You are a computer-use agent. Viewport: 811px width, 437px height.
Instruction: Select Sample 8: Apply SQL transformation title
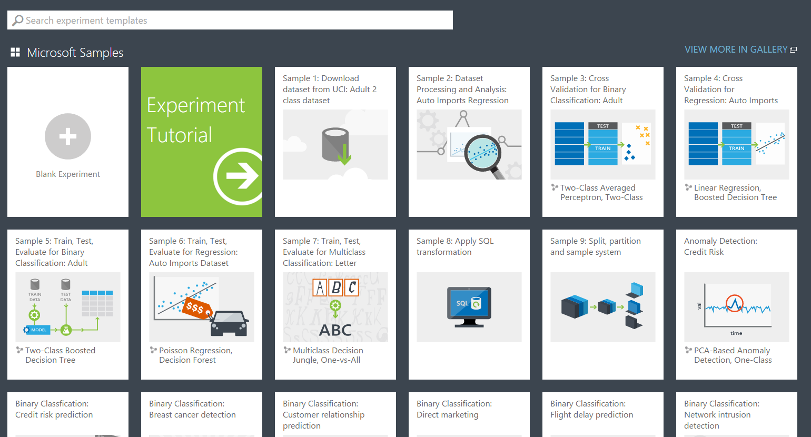tap(455, 246)
